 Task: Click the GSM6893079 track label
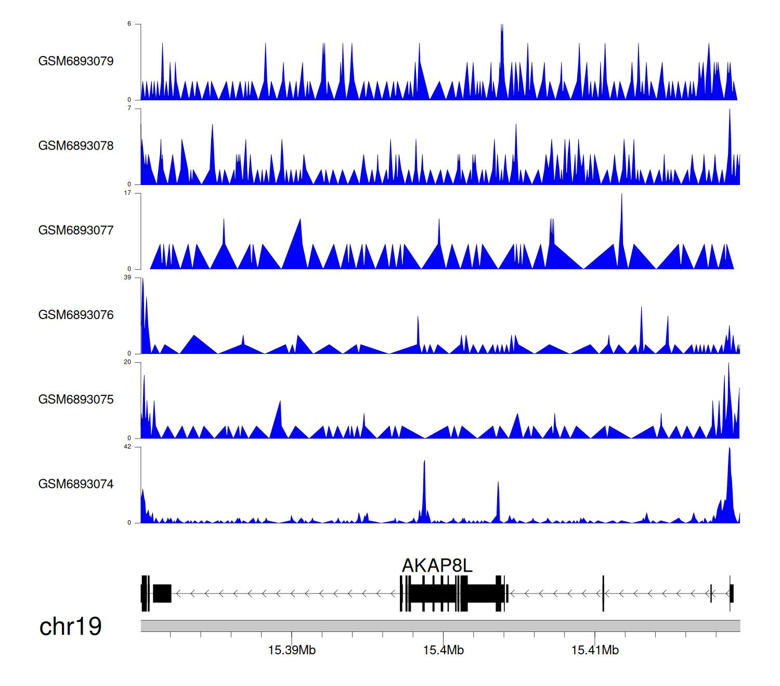click(76, 61)
